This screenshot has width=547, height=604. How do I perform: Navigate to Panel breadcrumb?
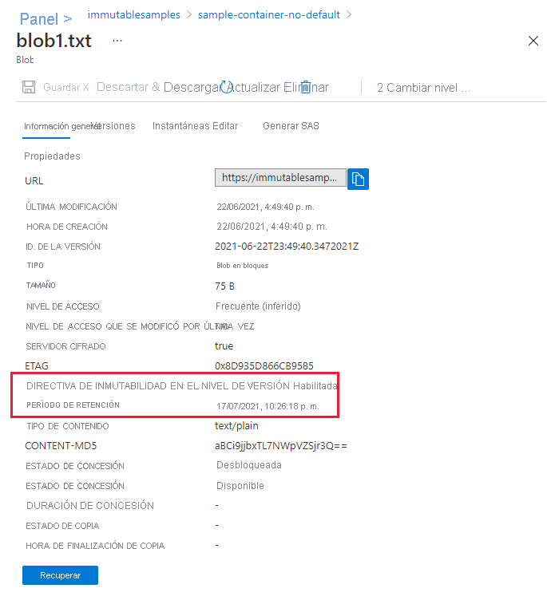tap(39, 19)
